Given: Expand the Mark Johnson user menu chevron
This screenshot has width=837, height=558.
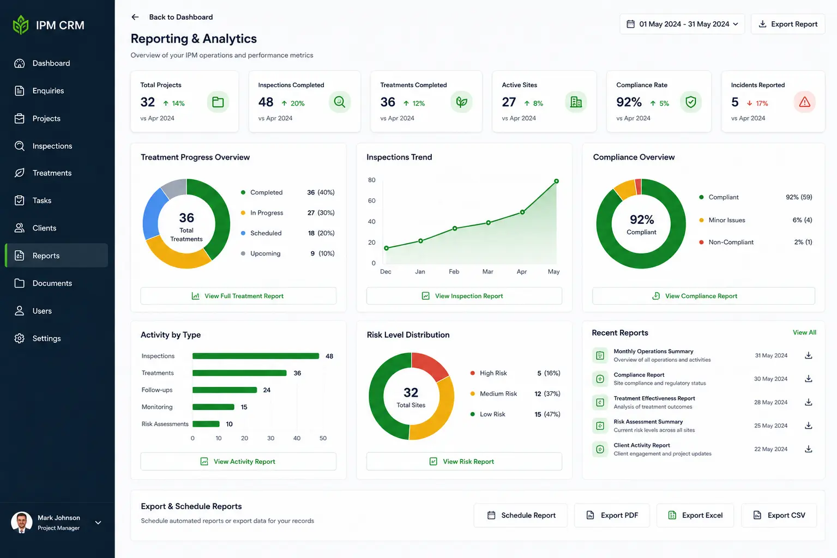Looking at the screenshot, I should (98, 523).
